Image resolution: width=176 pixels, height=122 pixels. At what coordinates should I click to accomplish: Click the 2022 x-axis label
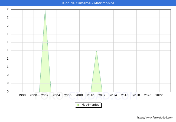pyautogui.click(x=159, y=95)
